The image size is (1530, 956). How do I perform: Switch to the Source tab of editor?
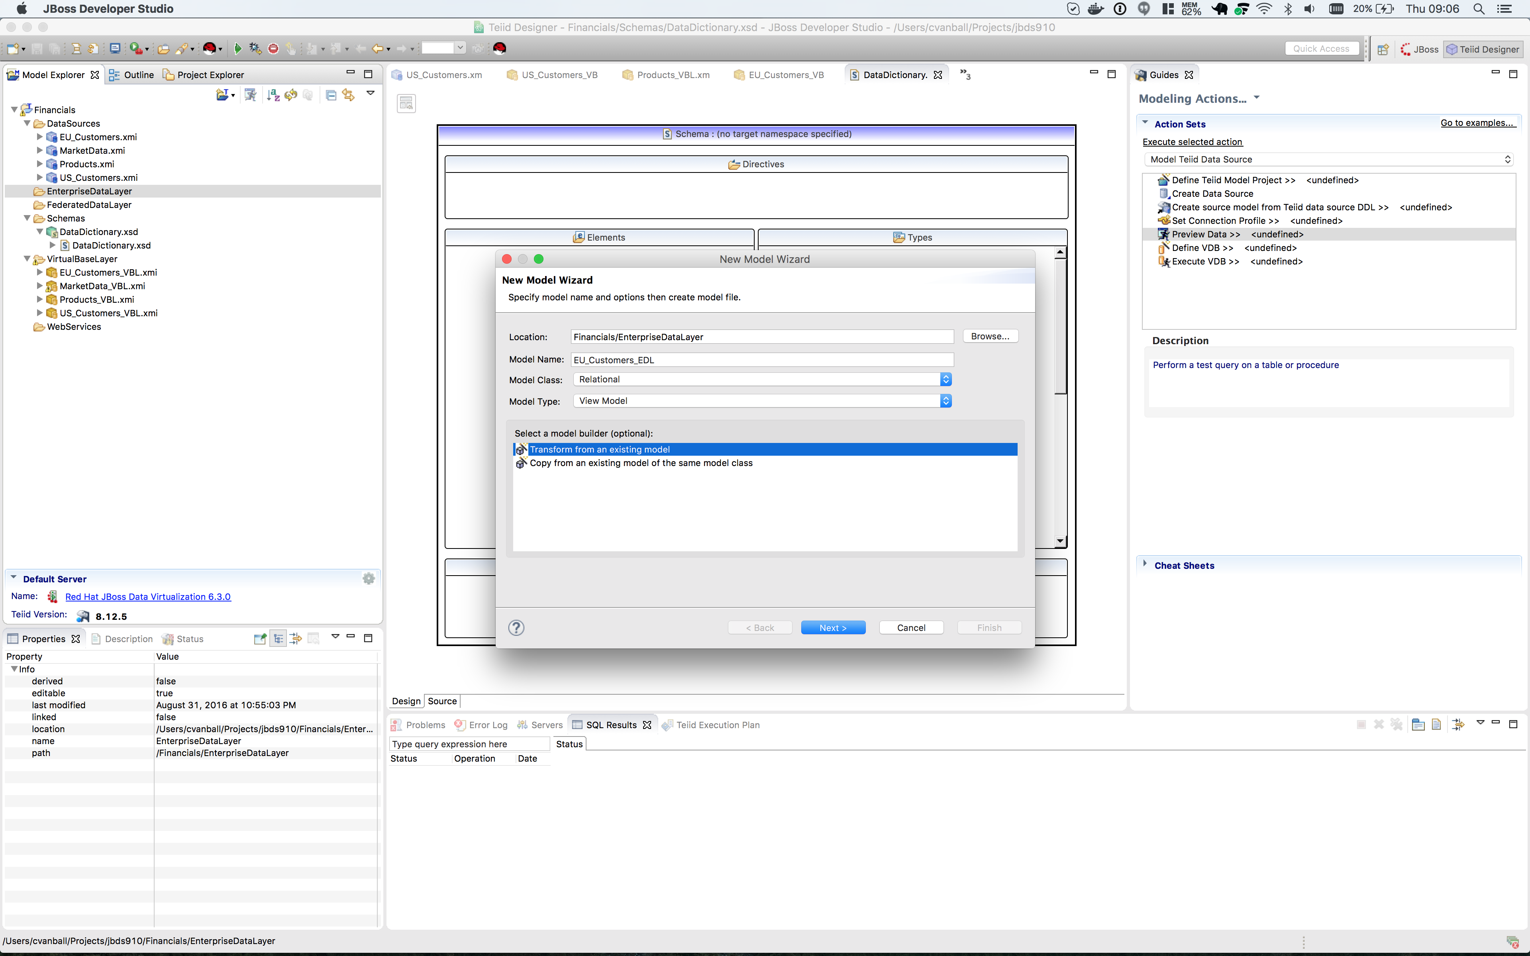point(442,701)
